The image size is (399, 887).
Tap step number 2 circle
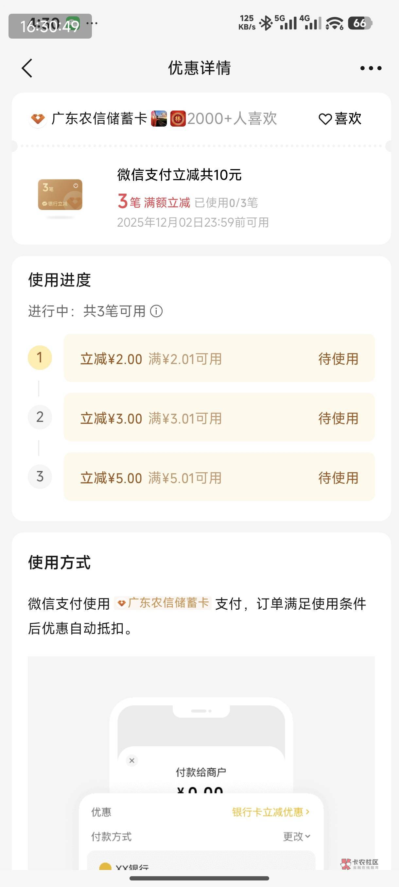40,417
